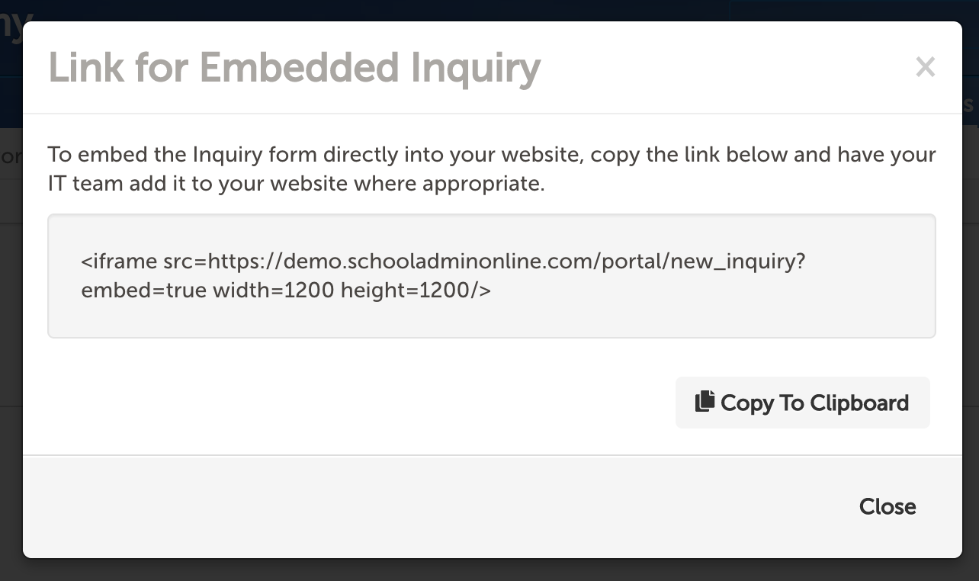
Task: Click the dimmed backdrop below the dialog
Action: point(488,570)
